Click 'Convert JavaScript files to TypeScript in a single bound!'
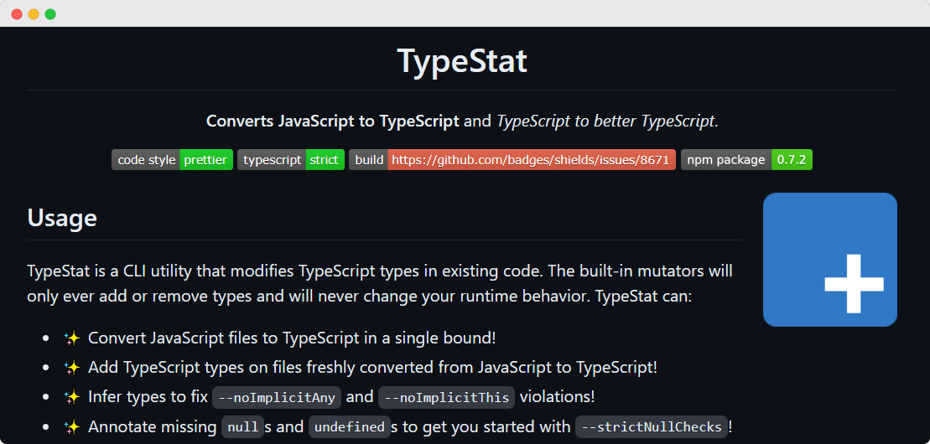This screenshot has width=930, height=444. pyautogui.click(x=292, y=338)
